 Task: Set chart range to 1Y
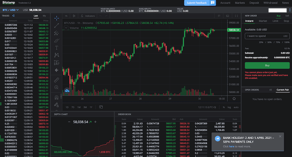pos(91,107)
